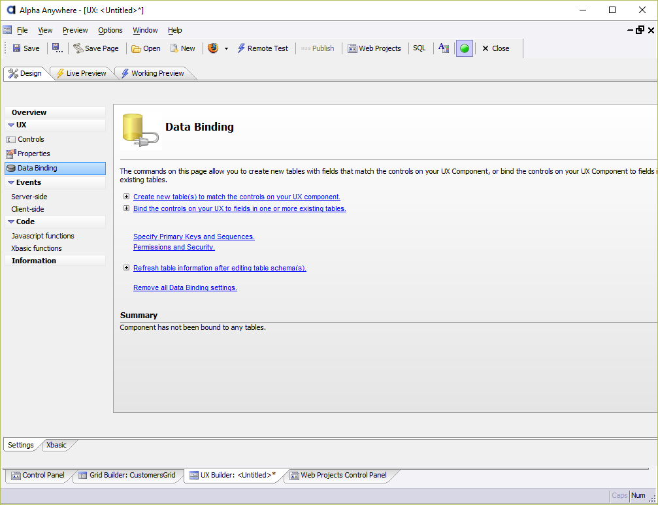Collapse the Code section triangle

[11, 221]
